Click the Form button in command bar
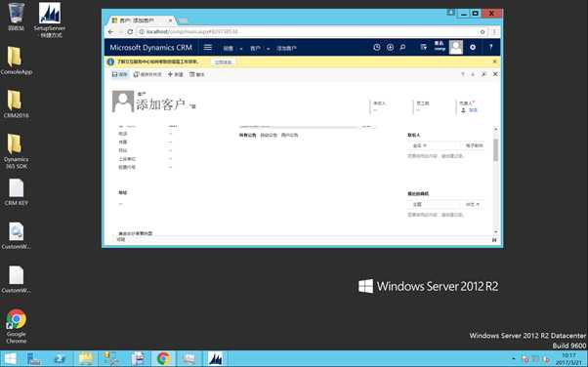 click(197, 74)
